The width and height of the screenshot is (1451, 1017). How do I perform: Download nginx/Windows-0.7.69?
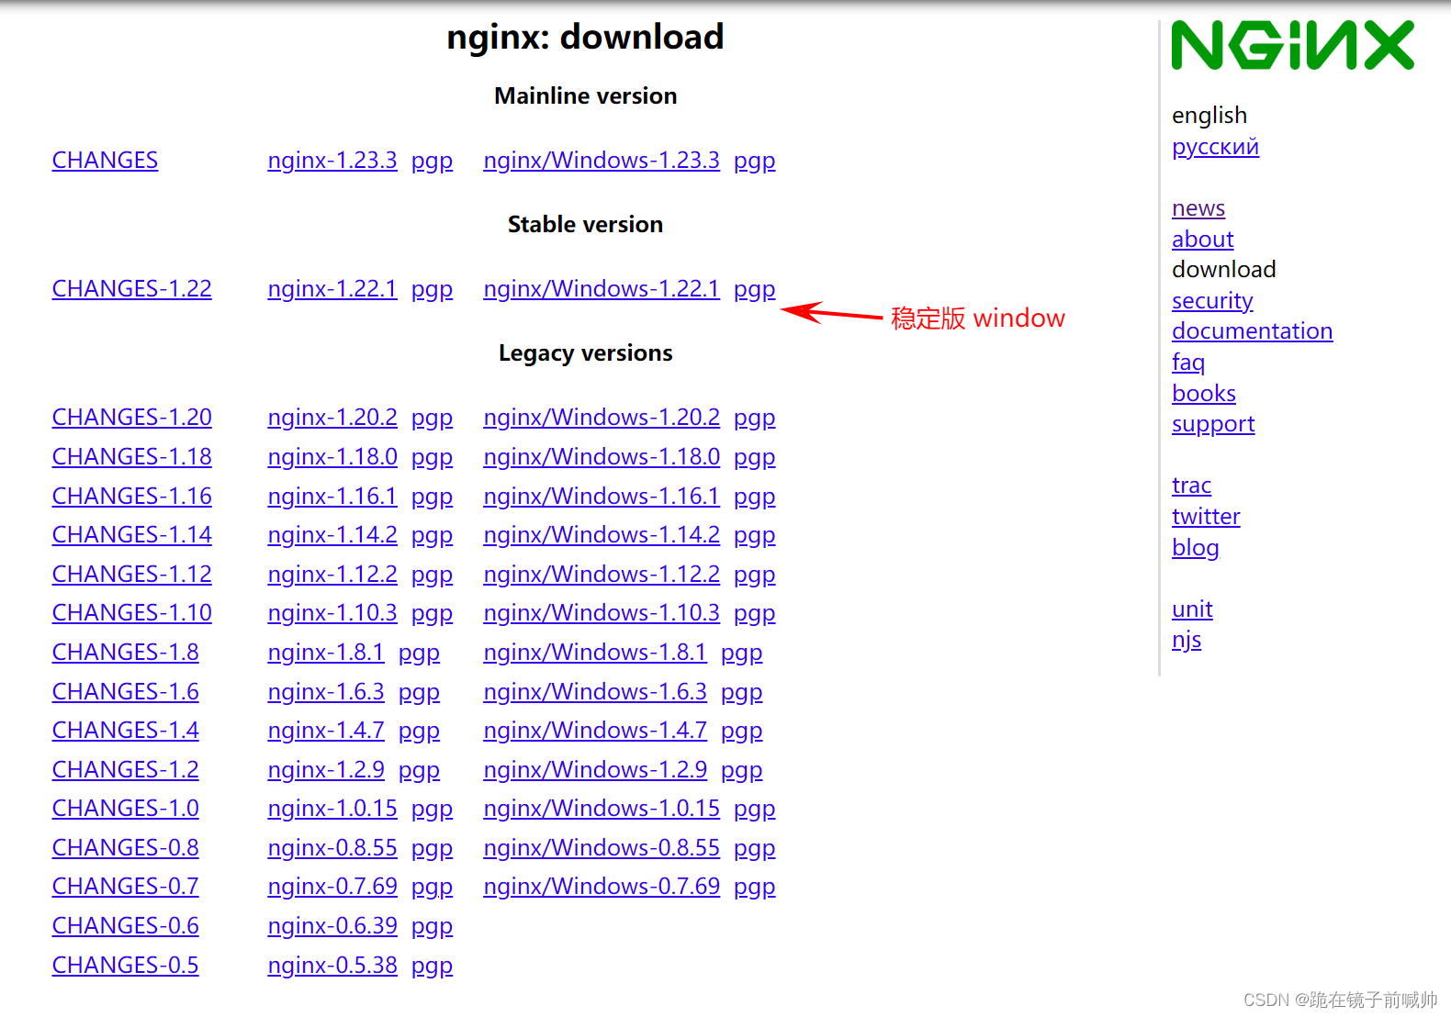pos(602,887)
